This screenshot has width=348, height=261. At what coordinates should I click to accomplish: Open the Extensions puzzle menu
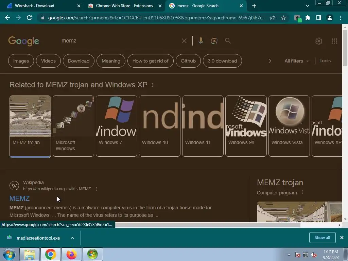pos(308,18)
